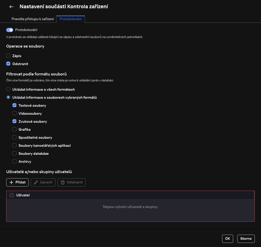Enable the Grafika checkbox

14,129
